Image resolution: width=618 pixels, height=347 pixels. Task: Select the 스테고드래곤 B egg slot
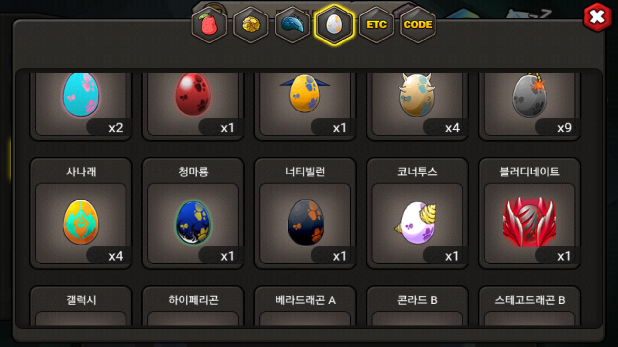pos(529,306)
